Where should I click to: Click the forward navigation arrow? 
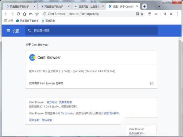[x=12, y=14]
